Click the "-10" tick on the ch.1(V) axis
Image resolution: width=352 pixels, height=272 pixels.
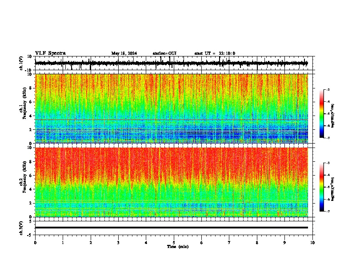29,70
